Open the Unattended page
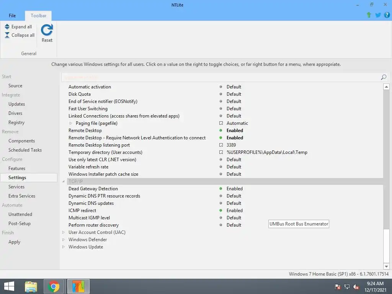This screenshot has width=392, height=294. point(20,214)
